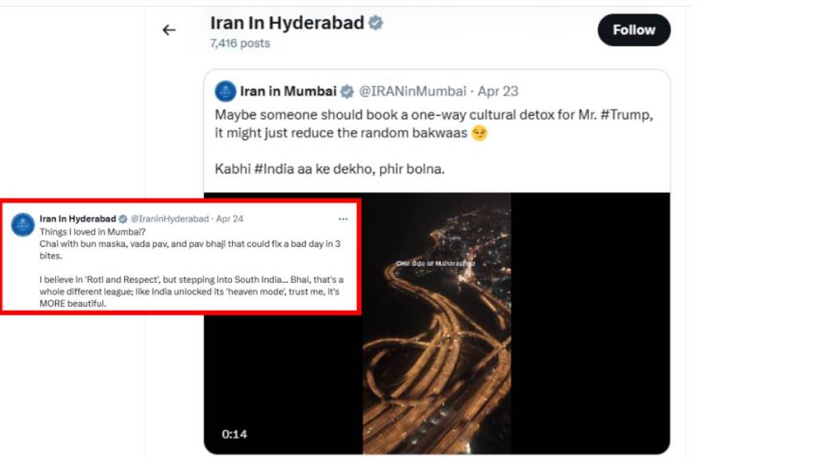This screenshot has height=459, width=816.
Task: Open the Apr 24 timestamp
Action: click(229, 219)
